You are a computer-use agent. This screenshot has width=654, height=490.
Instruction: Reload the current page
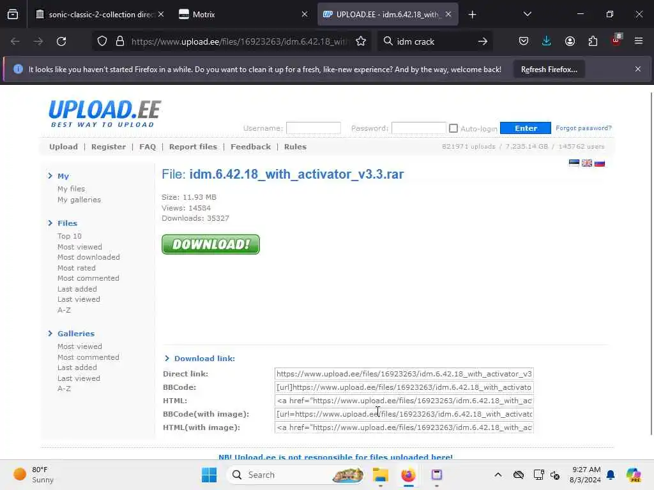coord(61,41)
